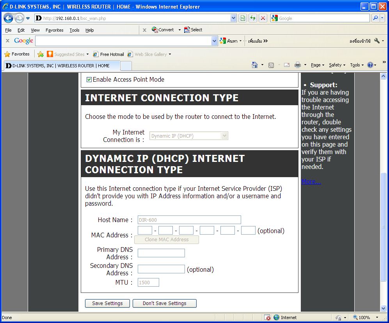Expand the Google Toolbar search history dropdown
Image resolution: width=389 pixels, height=323 pixels.
215,41
